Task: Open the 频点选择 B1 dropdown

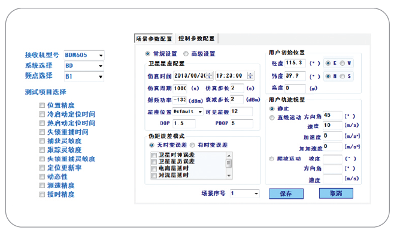Action: tap(84, 77)
